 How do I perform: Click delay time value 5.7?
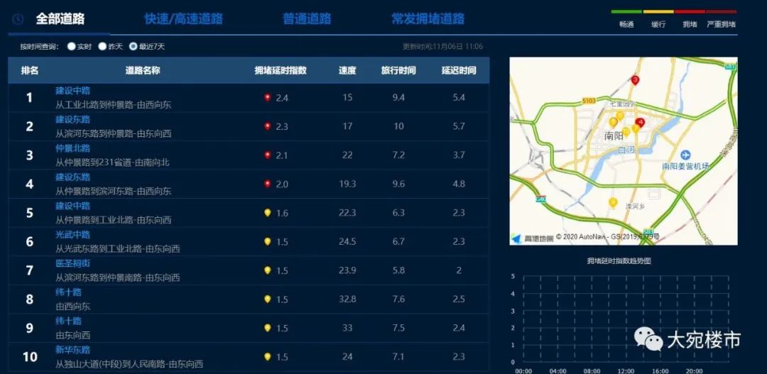point(459,126)
